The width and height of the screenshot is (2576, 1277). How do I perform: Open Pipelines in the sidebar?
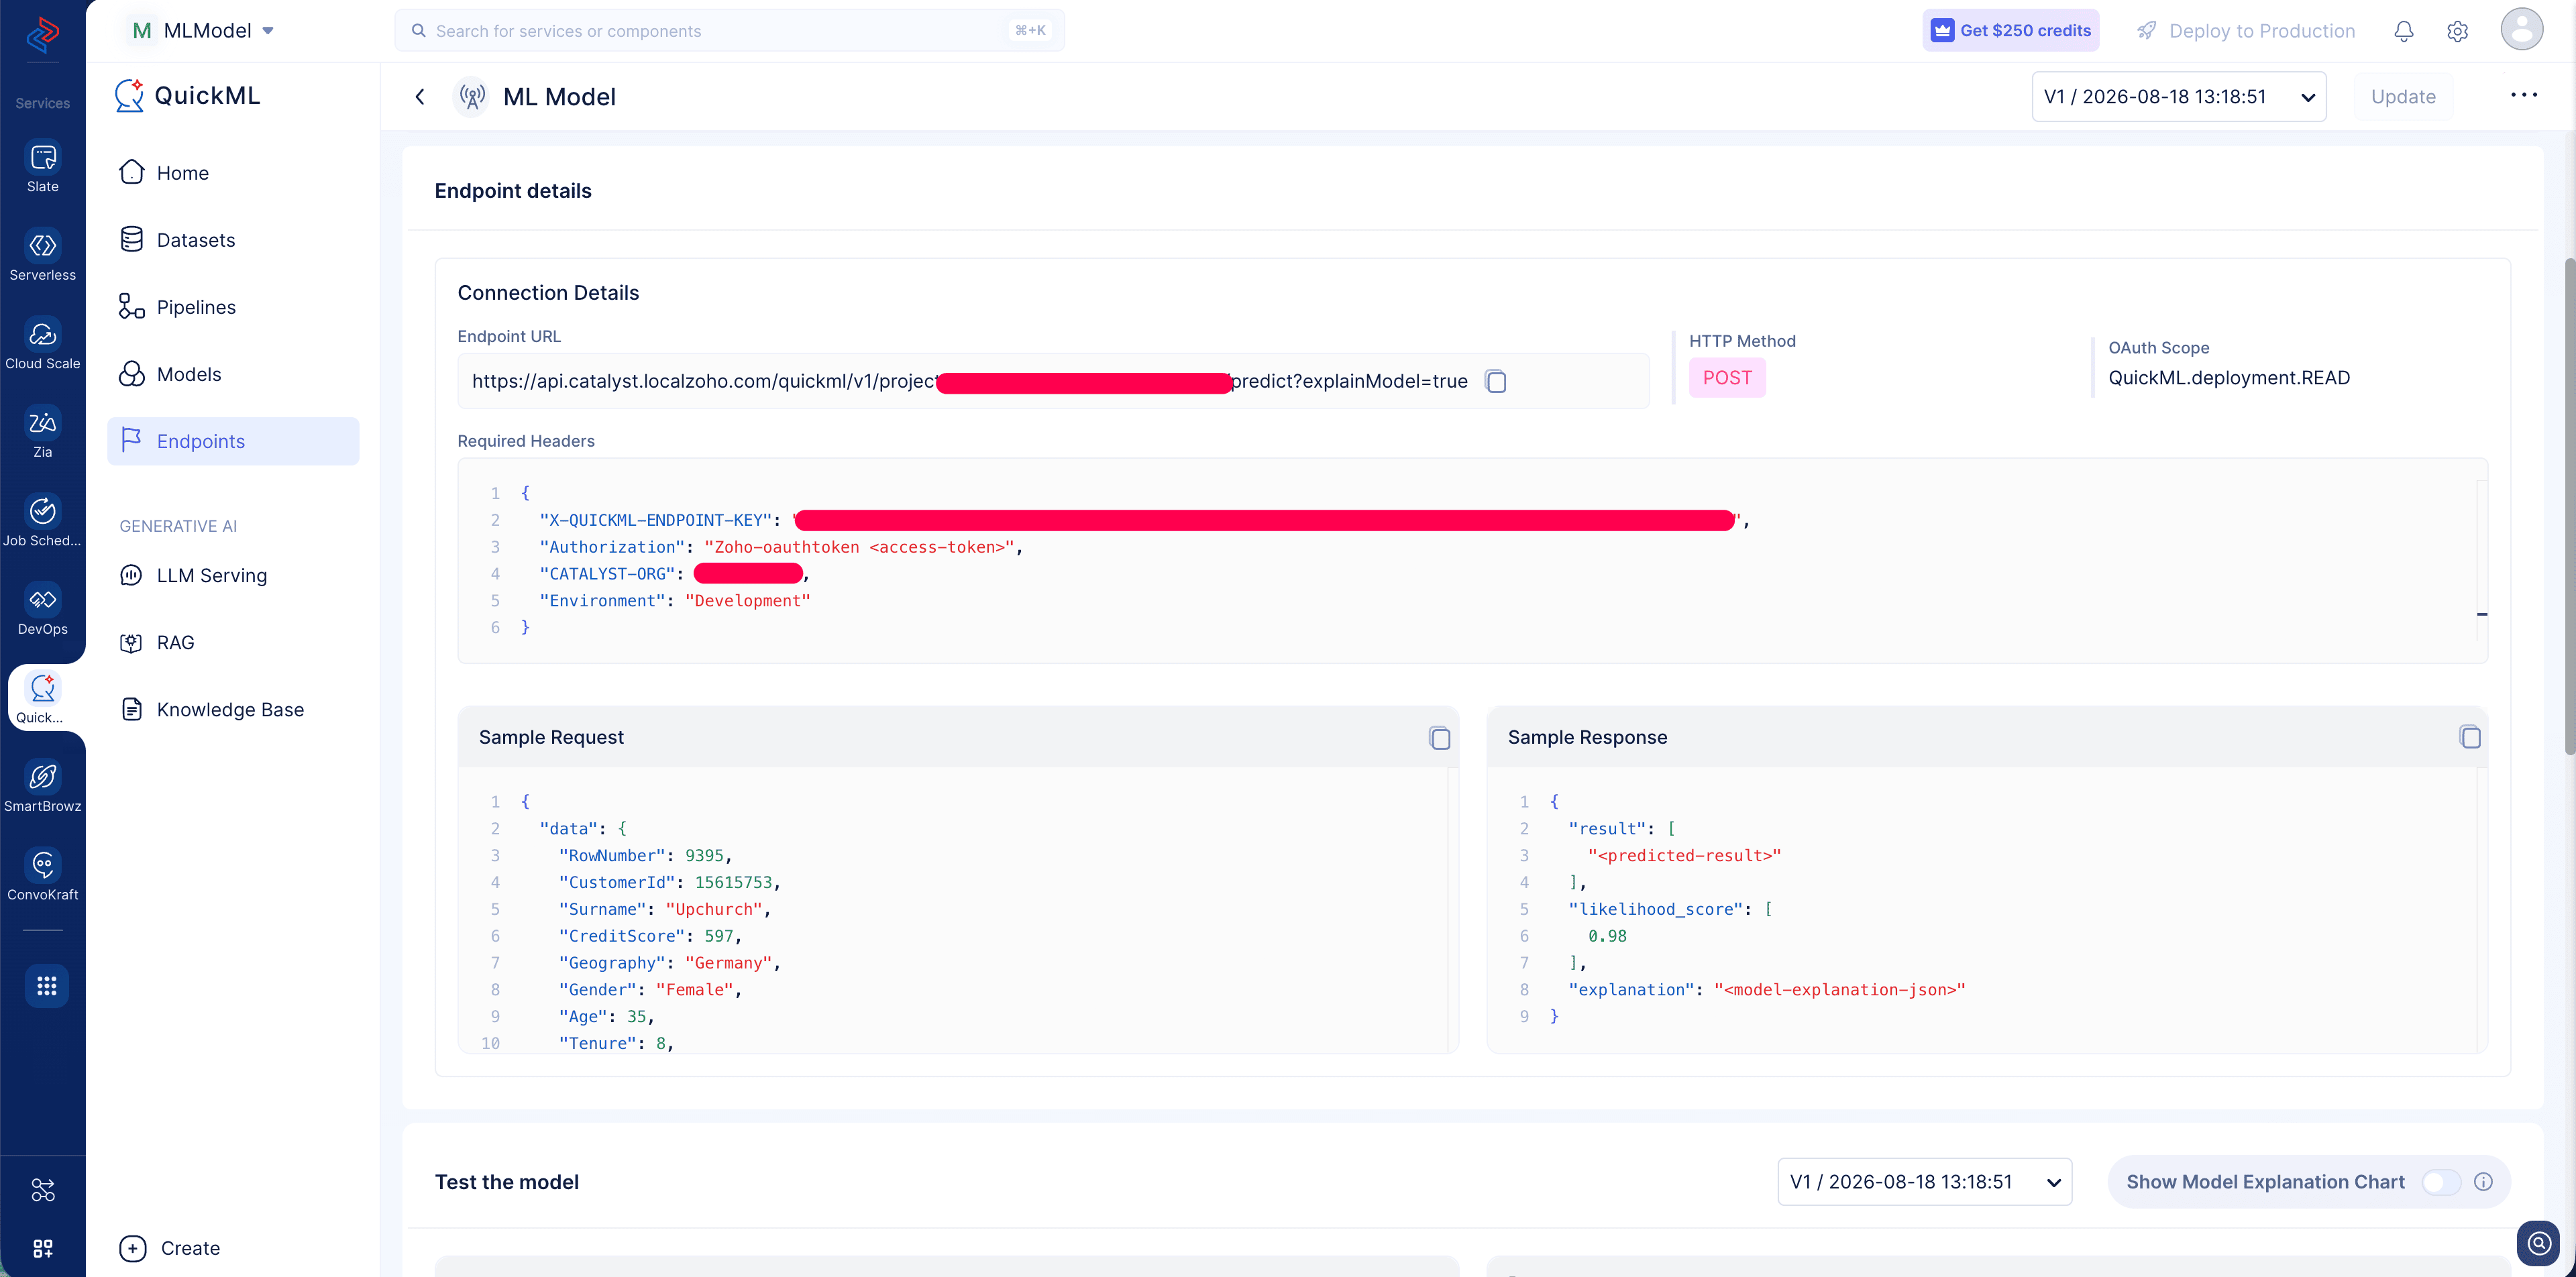(x=233, y=307)
